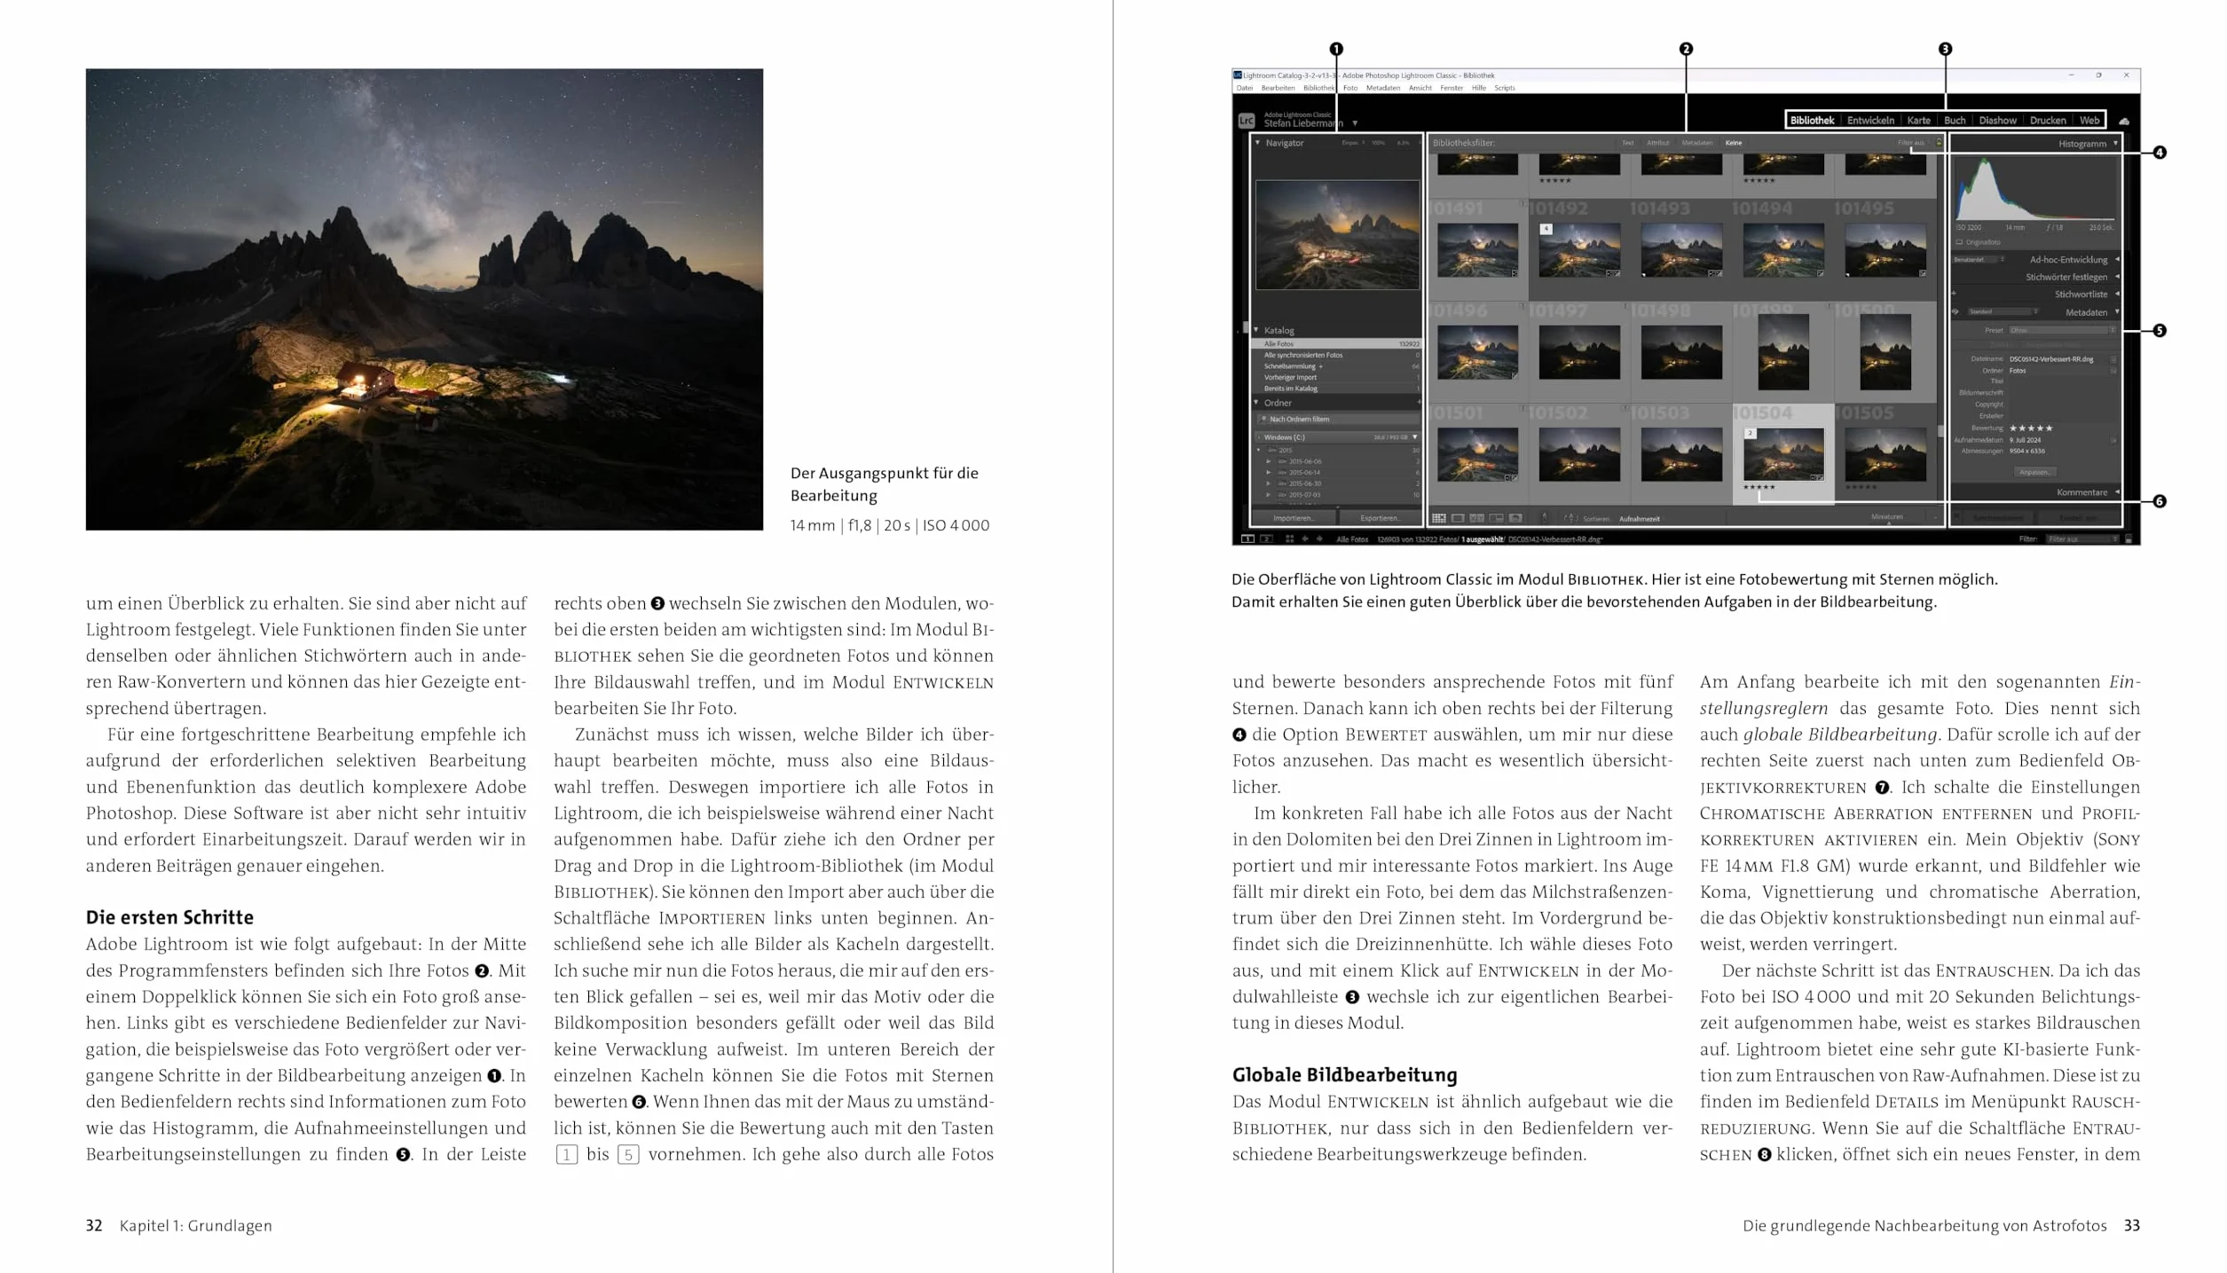
Task: Expand the 2015-06-14 folder
Action: (x=1269, y=473)
